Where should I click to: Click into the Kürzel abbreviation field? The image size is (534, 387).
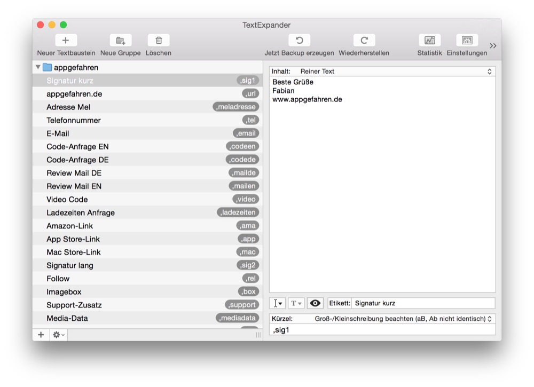382,330
